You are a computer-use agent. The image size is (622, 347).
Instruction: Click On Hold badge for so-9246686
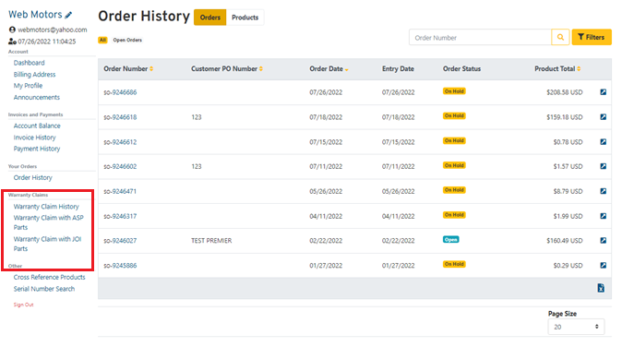coord(454,91)
